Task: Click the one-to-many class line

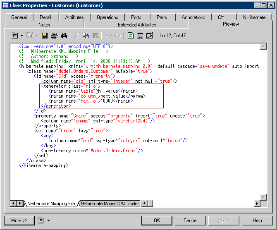Action: 92,151
